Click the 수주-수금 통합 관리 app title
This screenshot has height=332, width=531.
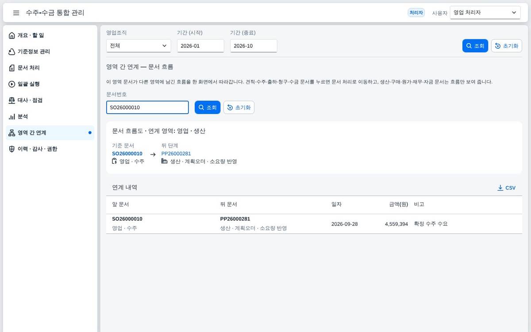click(55, 13)
